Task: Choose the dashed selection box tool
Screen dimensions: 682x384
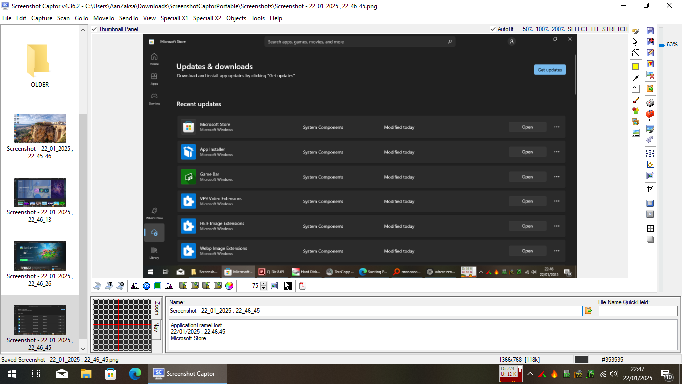Action: click(x=635, y=53)
